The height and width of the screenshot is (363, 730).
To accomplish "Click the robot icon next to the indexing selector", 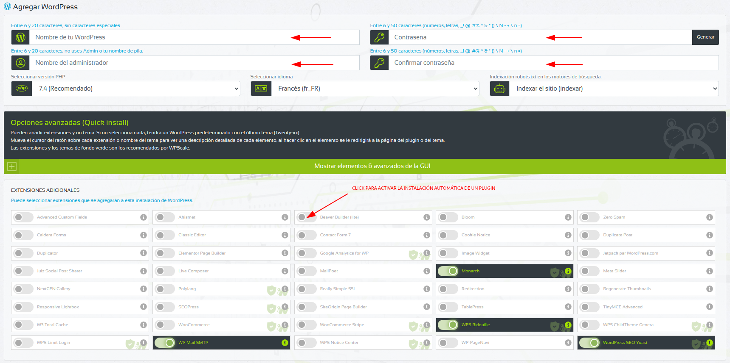I will [500, 89].
